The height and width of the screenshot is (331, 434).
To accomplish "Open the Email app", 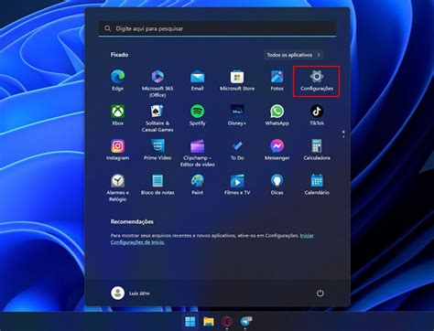I will 198,80.
